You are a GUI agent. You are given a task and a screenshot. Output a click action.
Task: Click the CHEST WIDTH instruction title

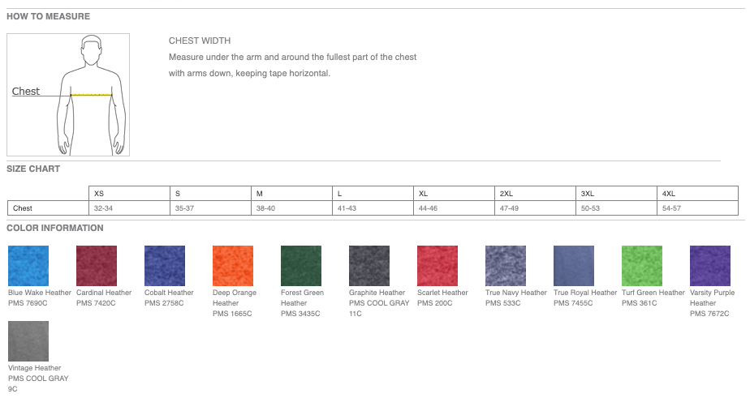tap(200, 41)
